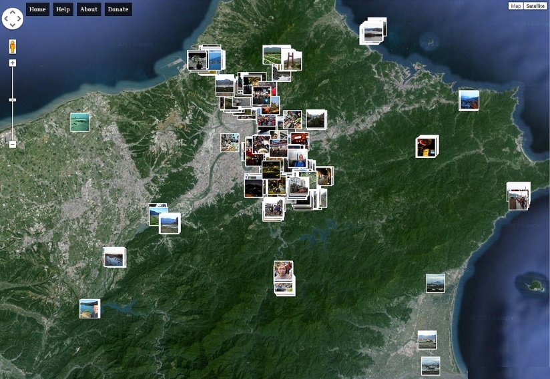The height and width of the screenshot is (379, 550).
Task: Open the photo stack at the northeast coast
Action: pos(372,31)
